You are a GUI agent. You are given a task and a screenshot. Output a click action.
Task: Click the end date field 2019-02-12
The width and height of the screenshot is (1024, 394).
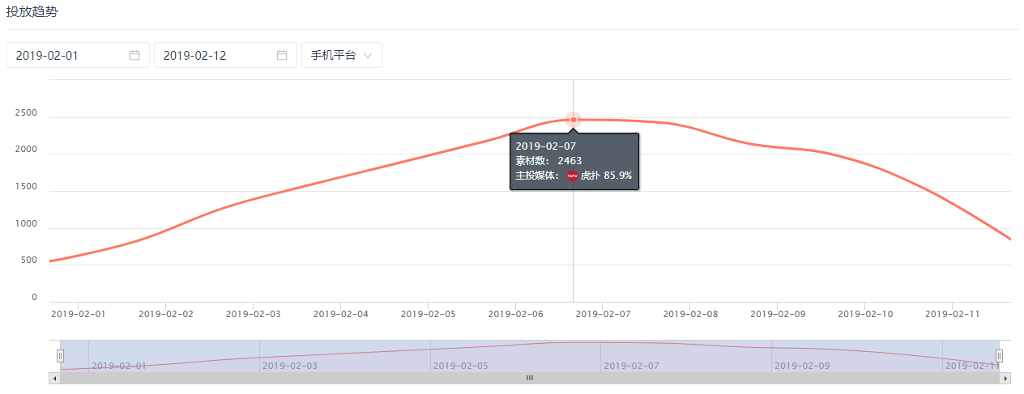(224, 55)
